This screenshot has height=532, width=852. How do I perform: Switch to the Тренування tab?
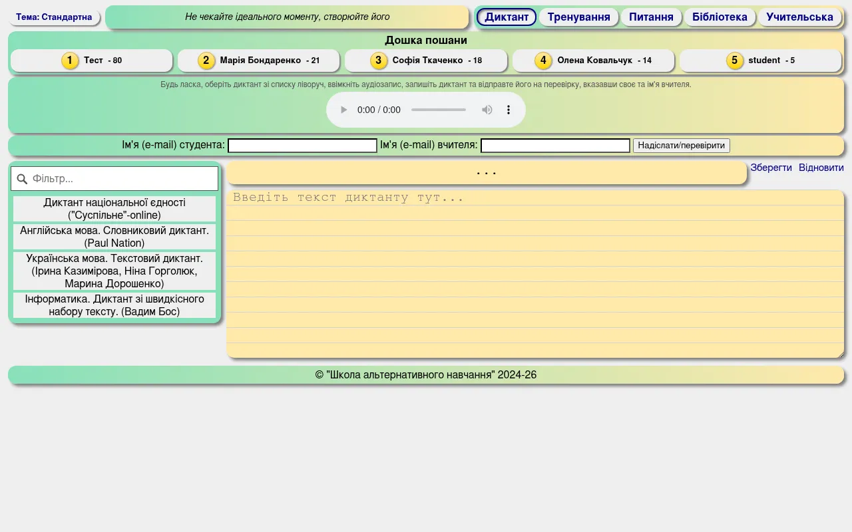[x=578, y=17]
